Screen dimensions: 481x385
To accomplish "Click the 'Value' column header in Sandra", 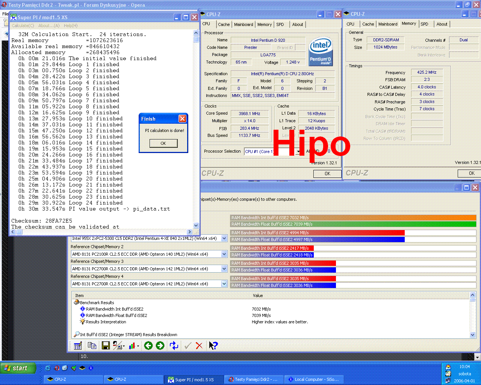I will pyautogui.click(x=360, y=296).
